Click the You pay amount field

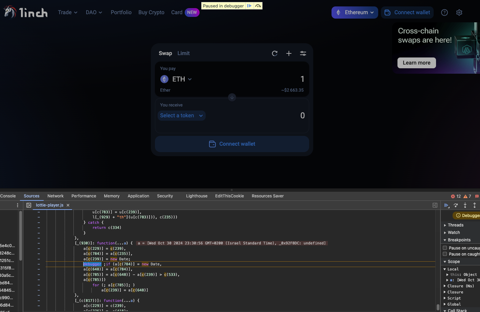271,79
